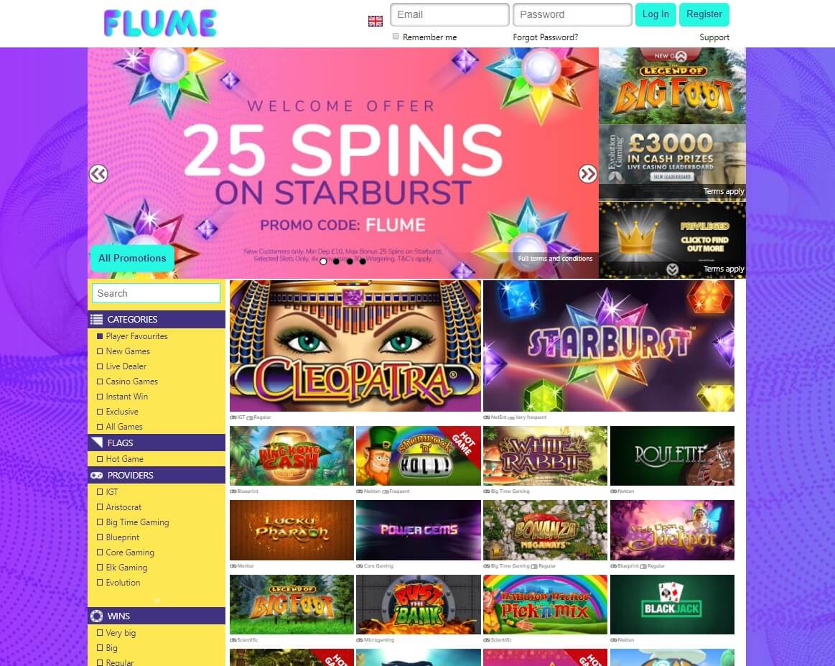Image resolution: width=835 pixels, height=666 pixels.
Task: Expand providers list with down chevron
Action: [x=157, y=600]
